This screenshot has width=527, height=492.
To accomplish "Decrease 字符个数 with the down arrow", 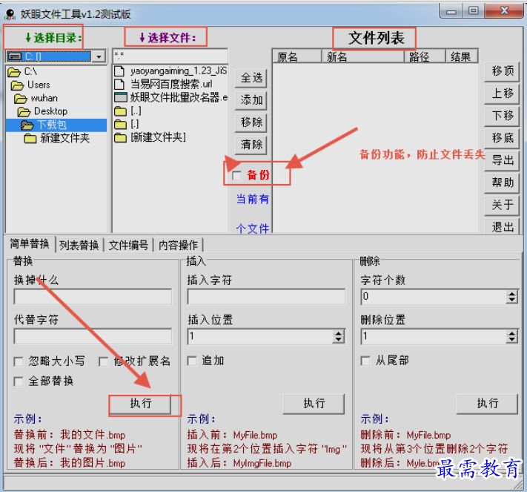I will tap(512, 301).
